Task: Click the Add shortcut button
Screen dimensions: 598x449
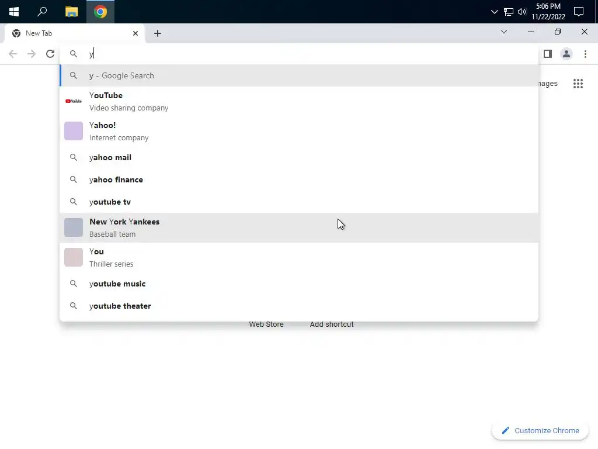Action: pyautogui.click(x=332, y=324)
